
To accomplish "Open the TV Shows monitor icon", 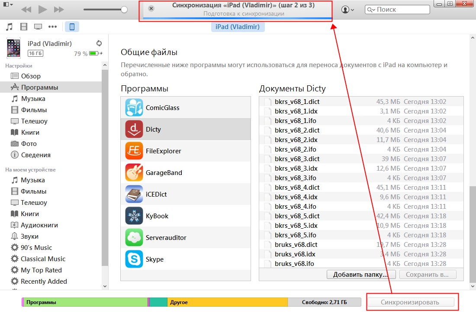I will (38, 27).
